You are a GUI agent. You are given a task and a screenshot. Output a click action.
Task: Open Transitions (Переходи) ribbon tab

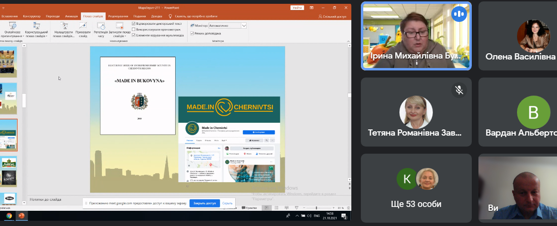(52, 16)
